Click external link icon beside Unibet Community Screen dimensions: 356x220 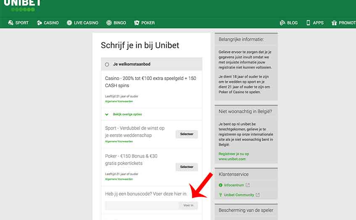(258, 195)
